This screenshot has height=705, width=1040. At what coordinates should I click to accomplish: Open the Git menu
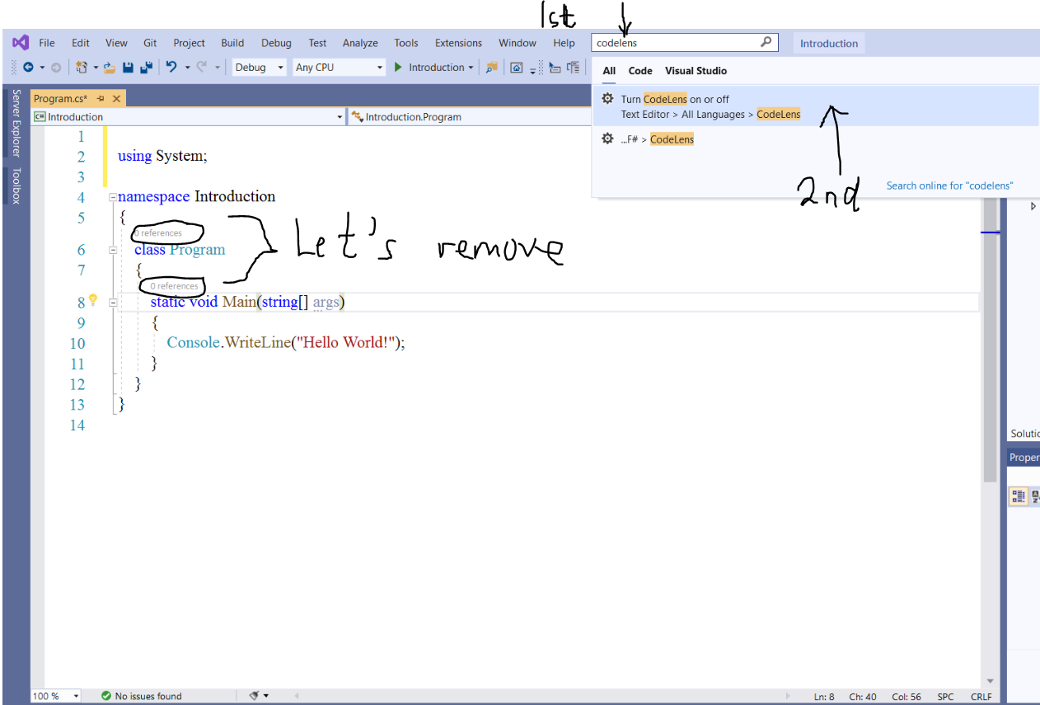coord(150,43)
